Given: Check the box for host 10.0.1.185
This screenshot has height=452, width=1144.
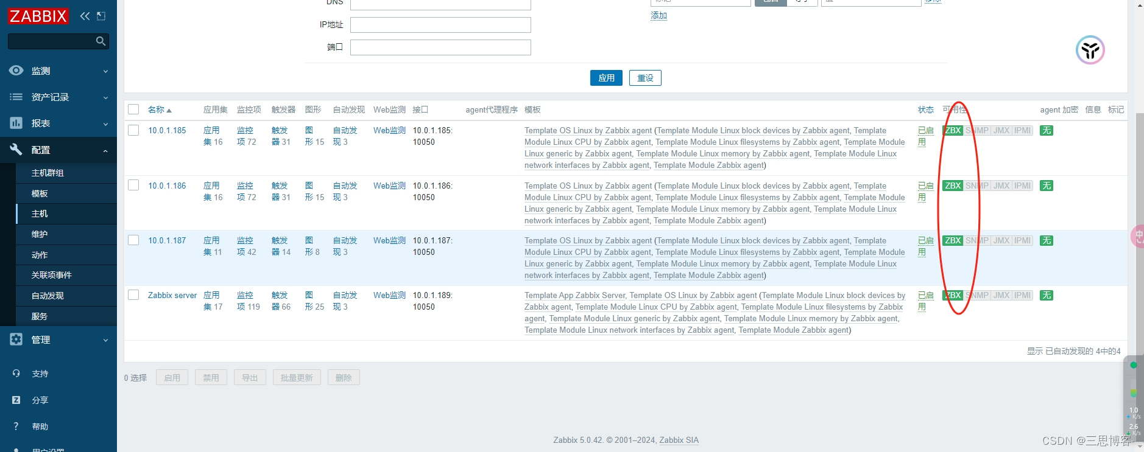Looking at the screenshot, I should click(133, 130).
